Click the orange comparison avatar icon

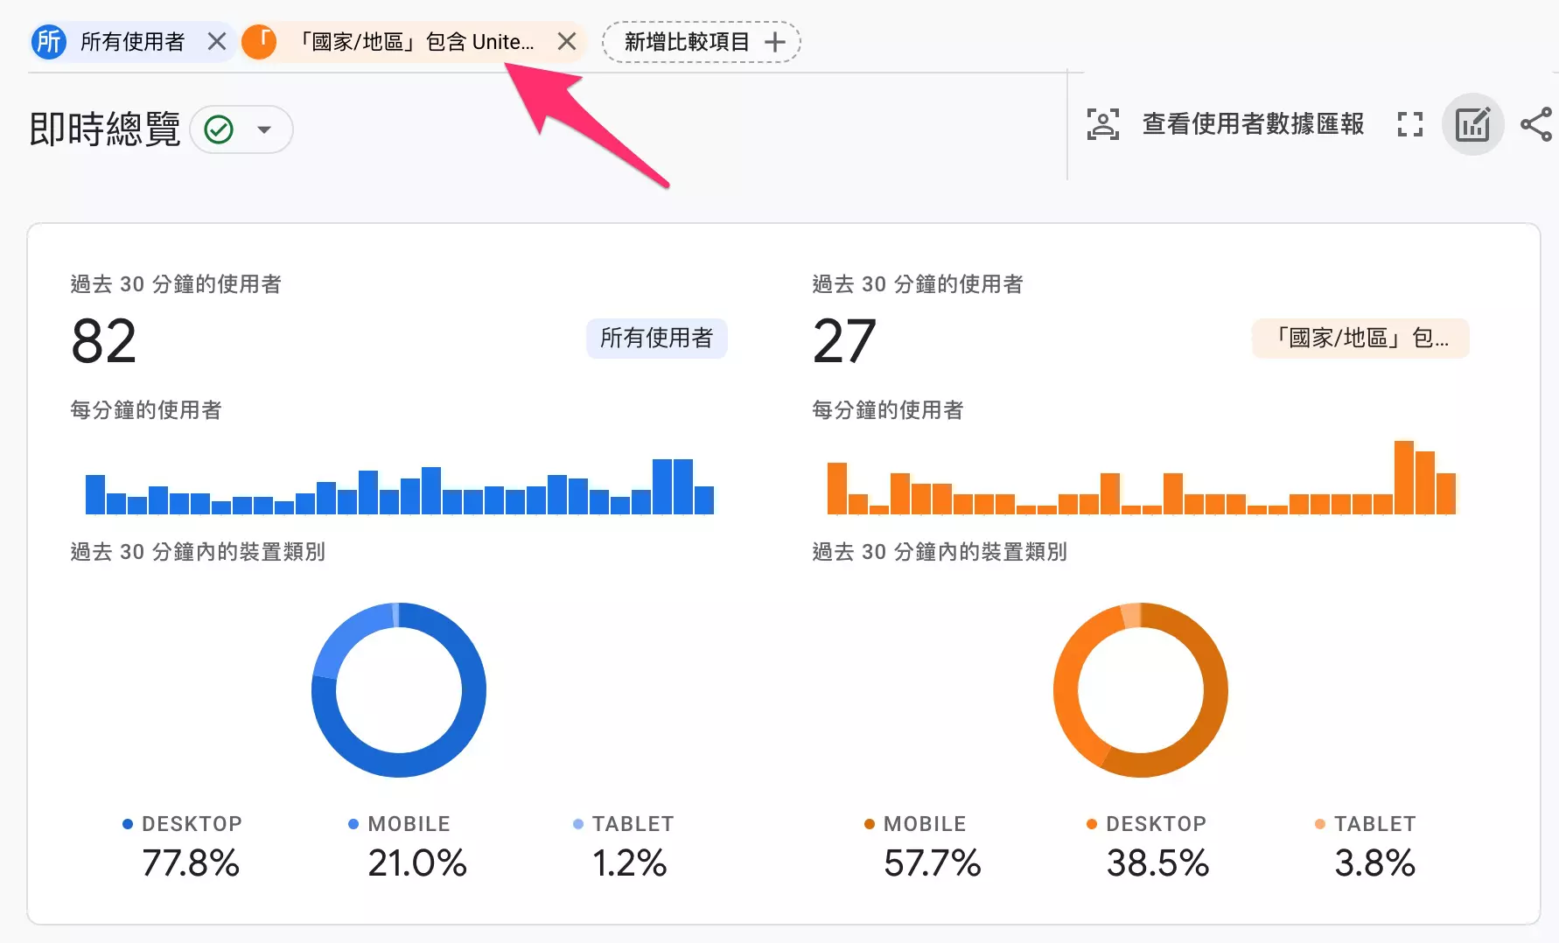[x=259, y=41]
